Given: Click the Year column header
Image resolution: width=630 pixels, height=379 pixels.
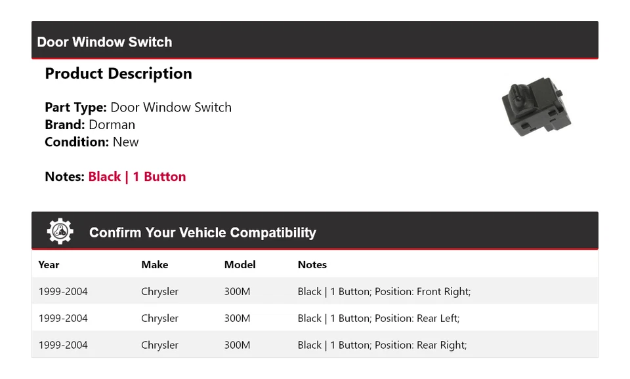Looking at the screenshot, I should 49,265.
